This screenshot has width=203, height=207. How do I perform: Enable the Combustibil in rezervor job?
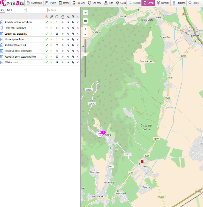[46, 28]
